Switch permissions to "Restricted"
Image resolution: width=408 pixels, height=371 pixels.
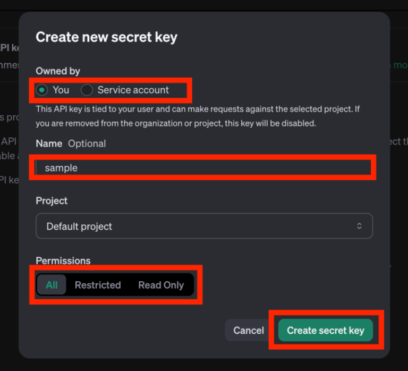point(98,285)
